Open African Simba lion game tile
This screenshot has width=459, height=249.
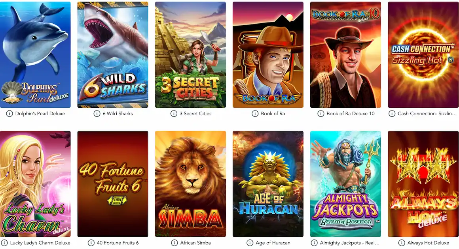[x=190, y=184]
